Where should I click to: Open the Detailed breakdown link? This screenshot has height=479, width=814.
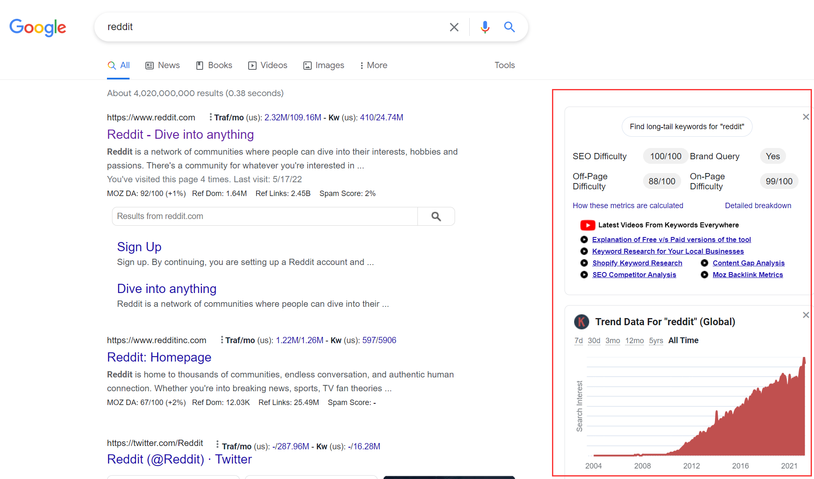coord(758,206)
